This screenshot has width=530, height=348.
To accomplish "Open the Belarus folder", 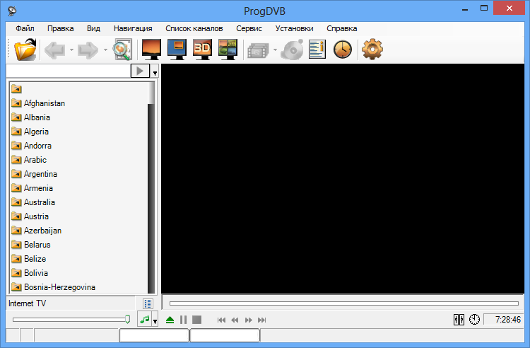I will pyautogui.click(x=31, y=245).
